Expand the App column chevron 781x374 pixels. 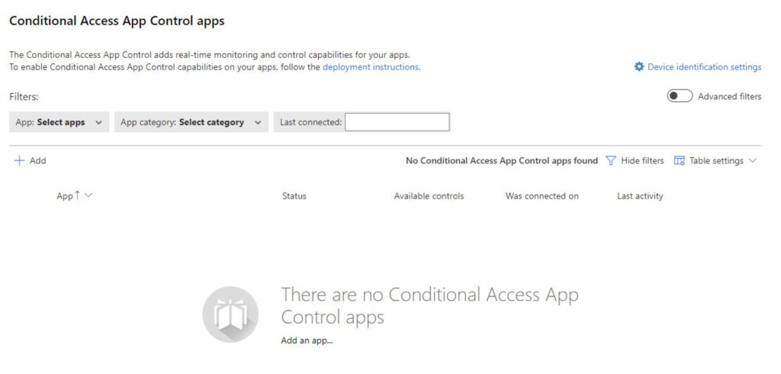89,196
